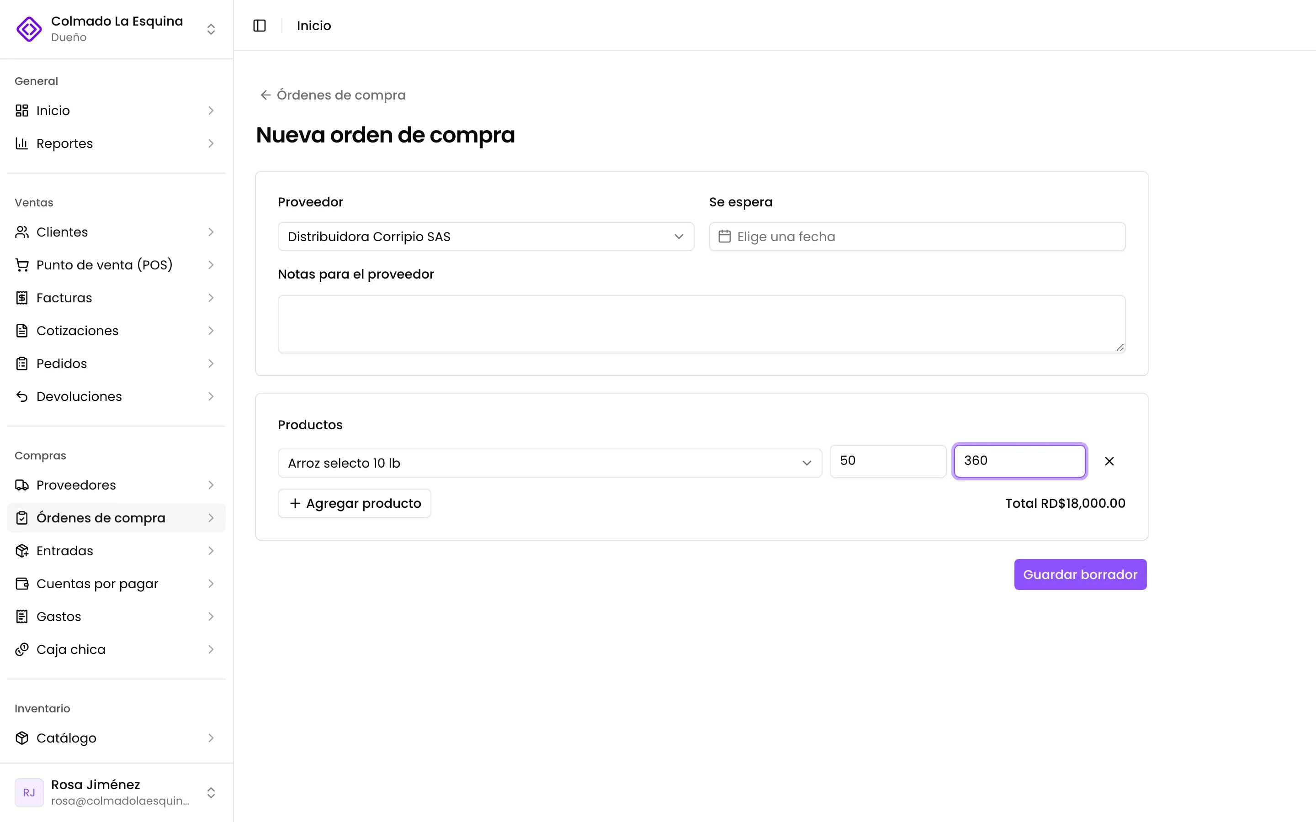
Task: Open the Arroz selecto 10 lb product dropdown
Action: pos(550,463)
